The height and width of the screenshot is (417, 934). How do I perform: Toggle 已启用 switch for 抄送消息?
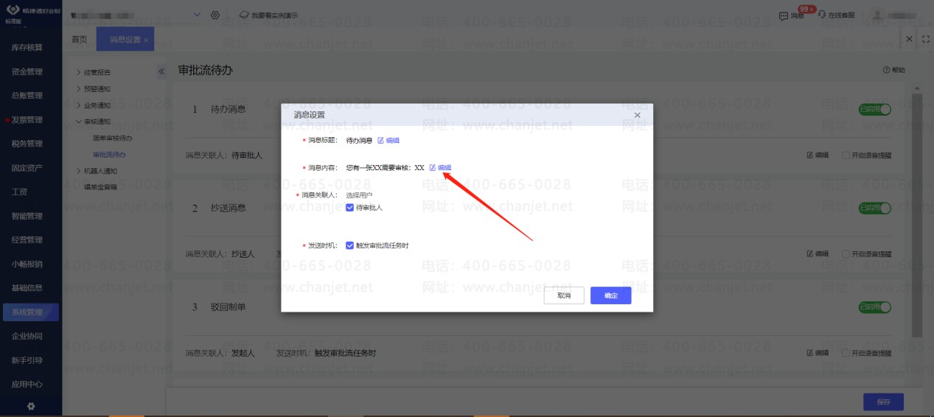[875, 208]
